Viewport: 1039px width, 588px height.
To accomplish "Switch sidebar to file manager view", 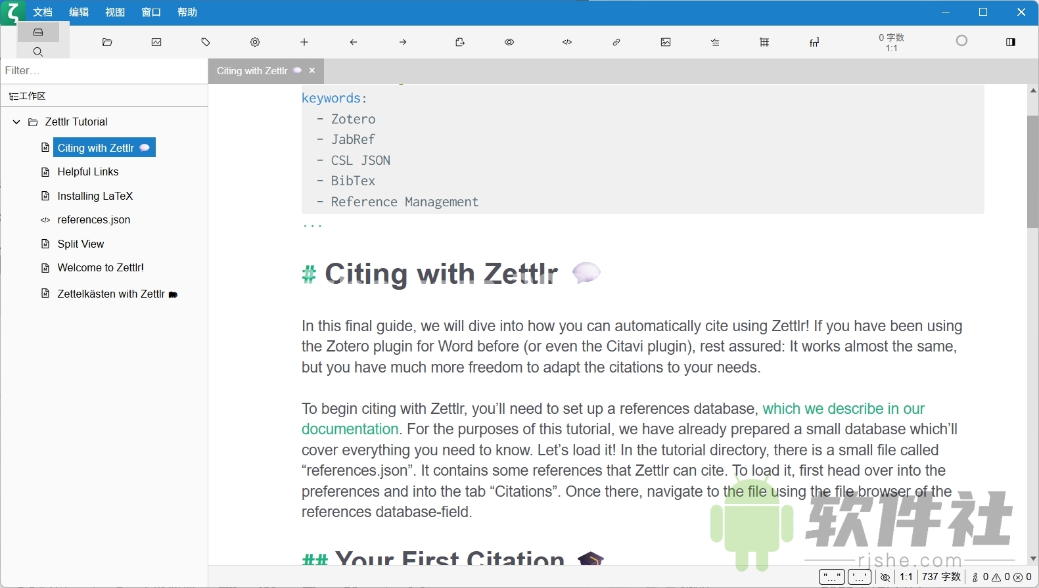I will (38, 32).
